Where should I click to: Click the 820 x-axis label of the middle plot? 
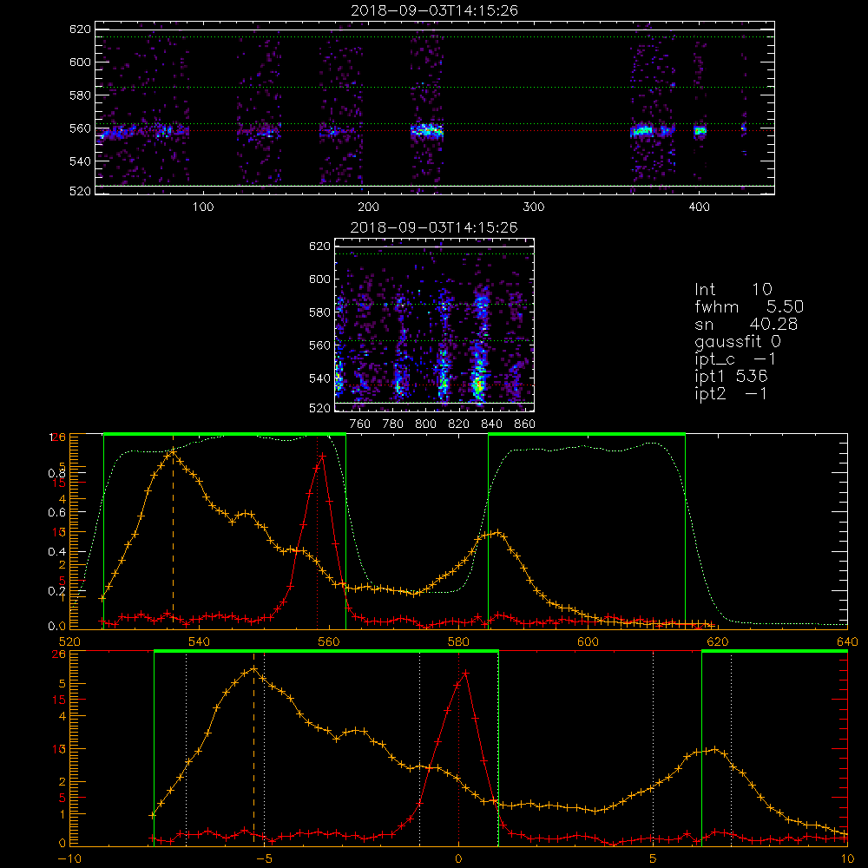click(x=459, y=424)
